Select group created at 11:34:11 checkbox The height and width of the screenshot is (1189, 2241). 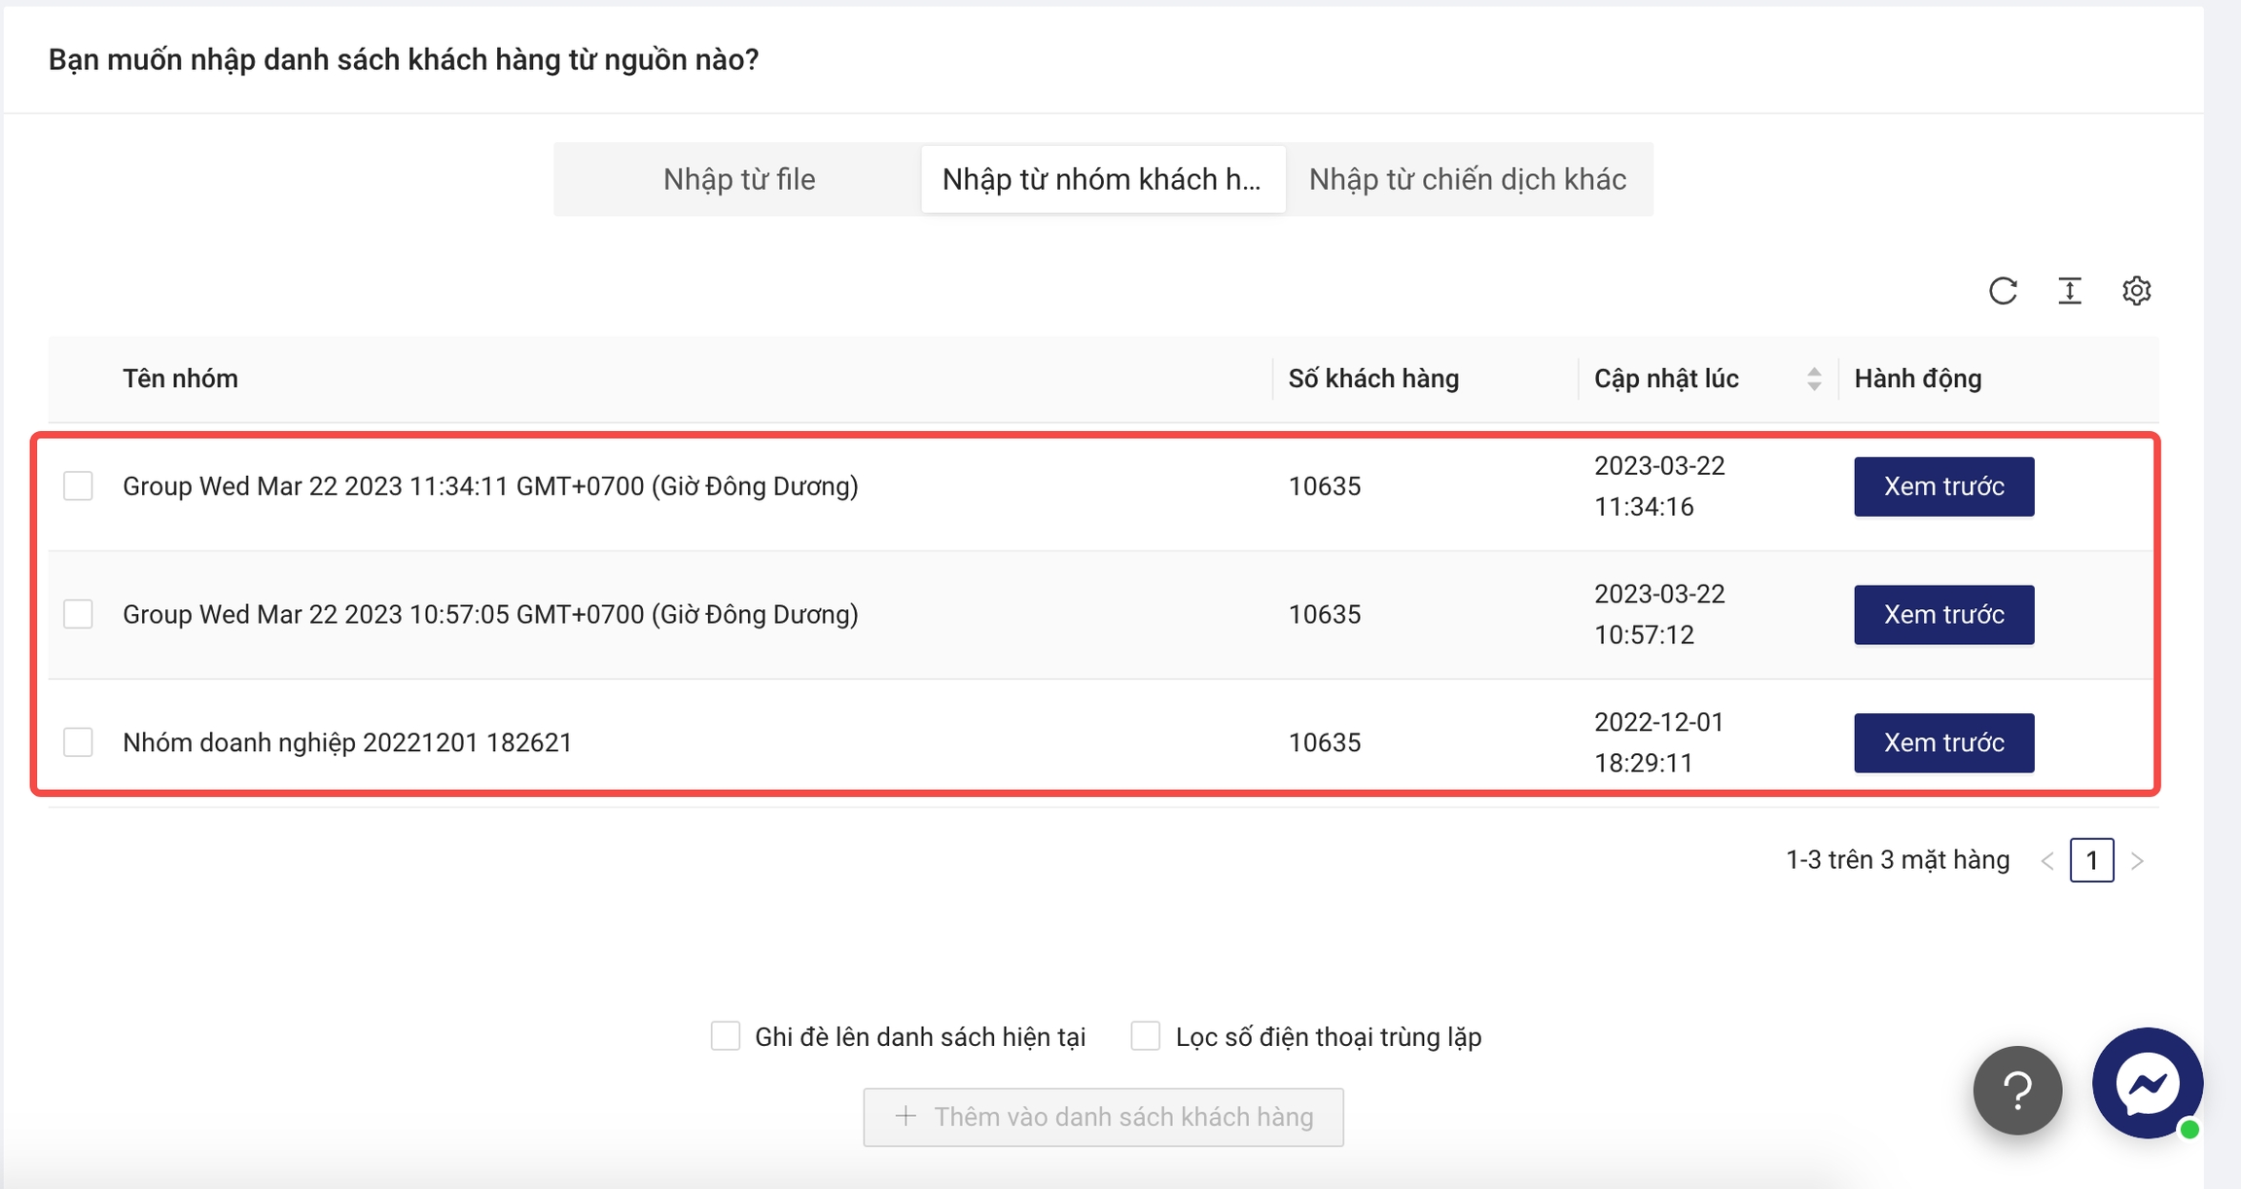(79, 486)
